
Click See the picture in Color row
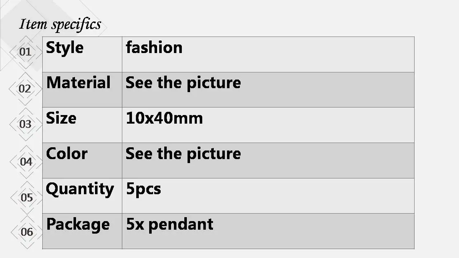click(183, 154)
